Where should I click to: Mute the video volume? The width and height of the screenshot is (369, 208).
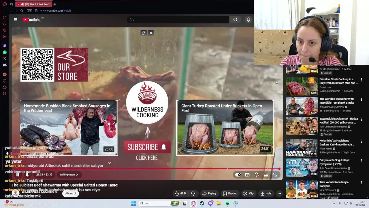click(28, 174)
